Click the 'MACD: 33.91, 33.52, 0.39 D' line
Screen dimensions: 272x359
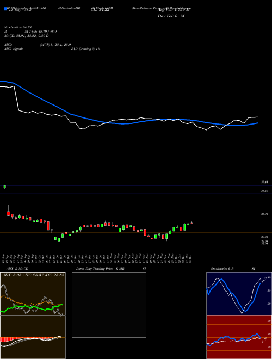26,36
